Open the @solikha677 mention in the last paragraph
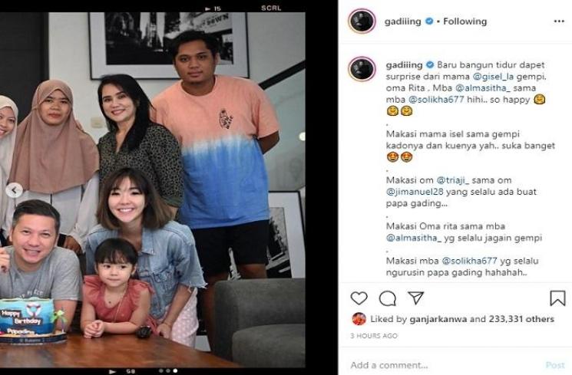Image resolution: width=572 pixels, height=375 pixels. point(469,261)
